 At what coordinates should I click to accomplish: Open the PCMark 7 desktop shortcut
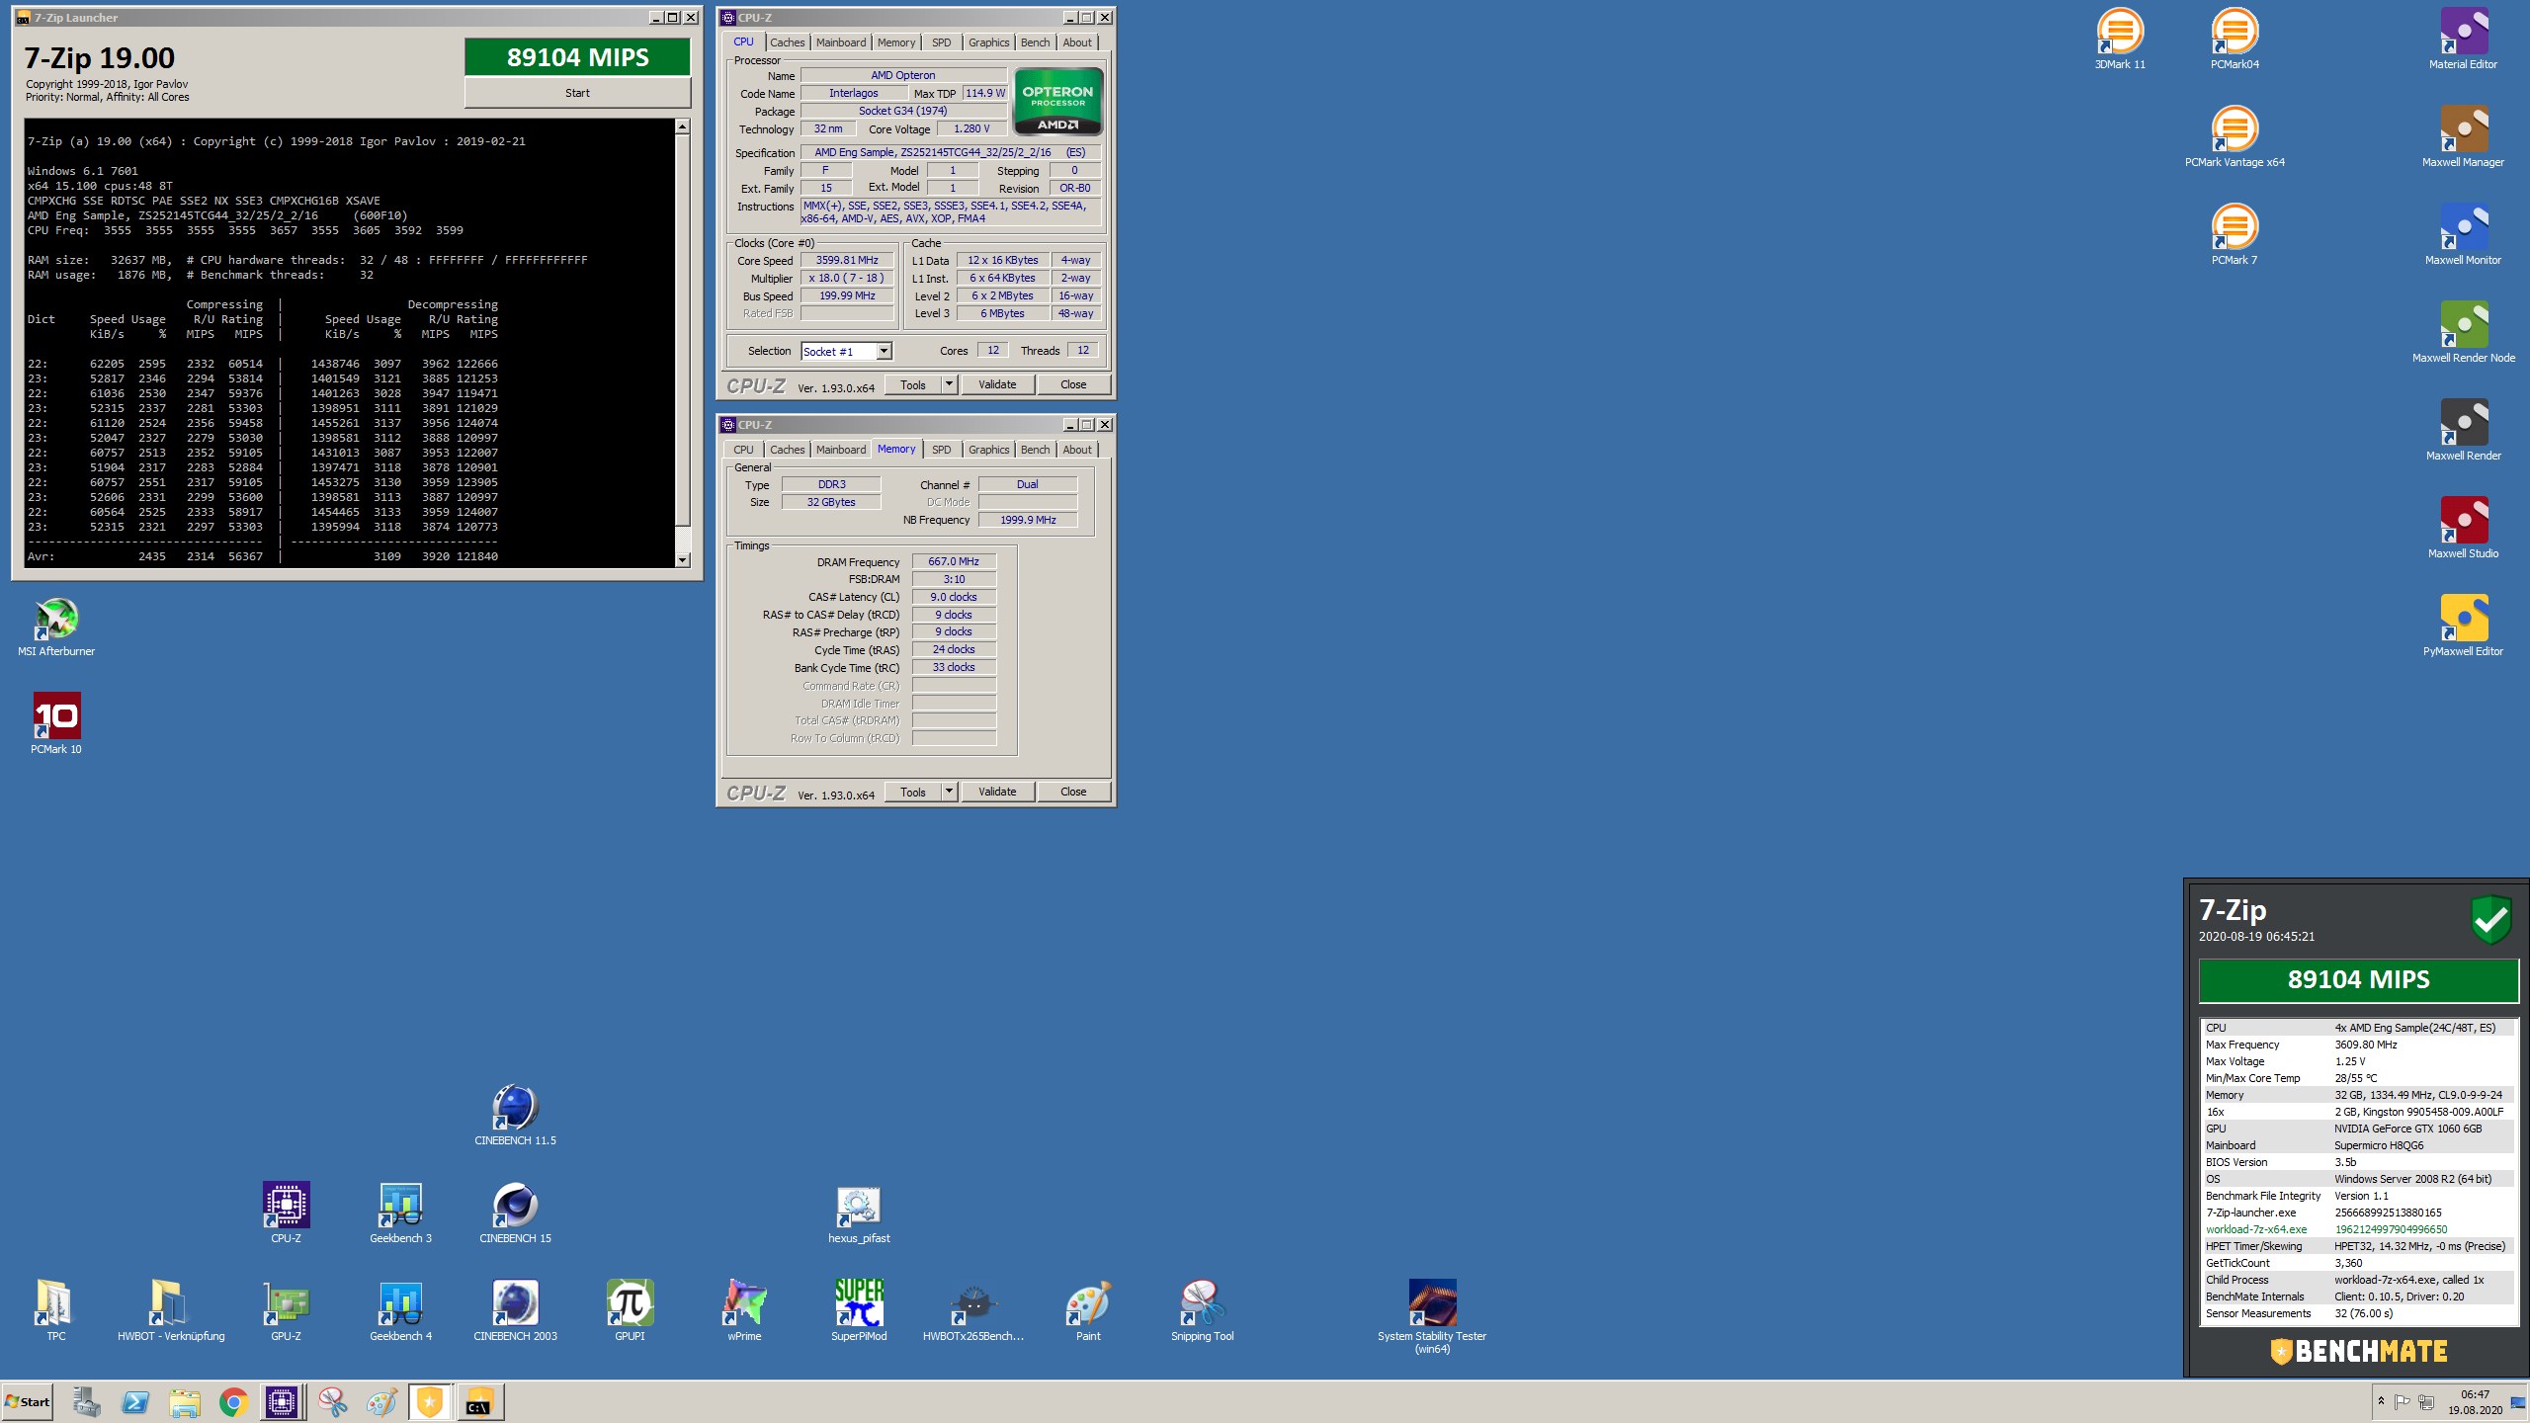[2235, 235]
